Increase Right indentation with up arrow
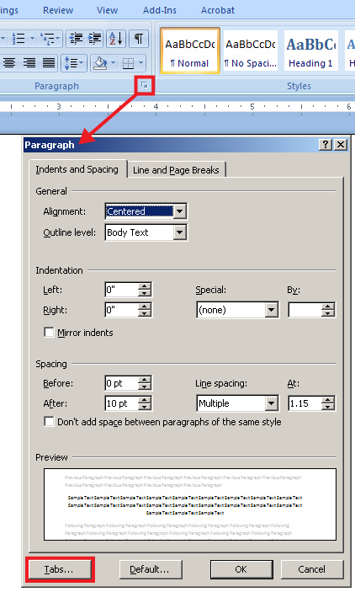This screenshot has width=355, height=592. (x=145, y=307)
